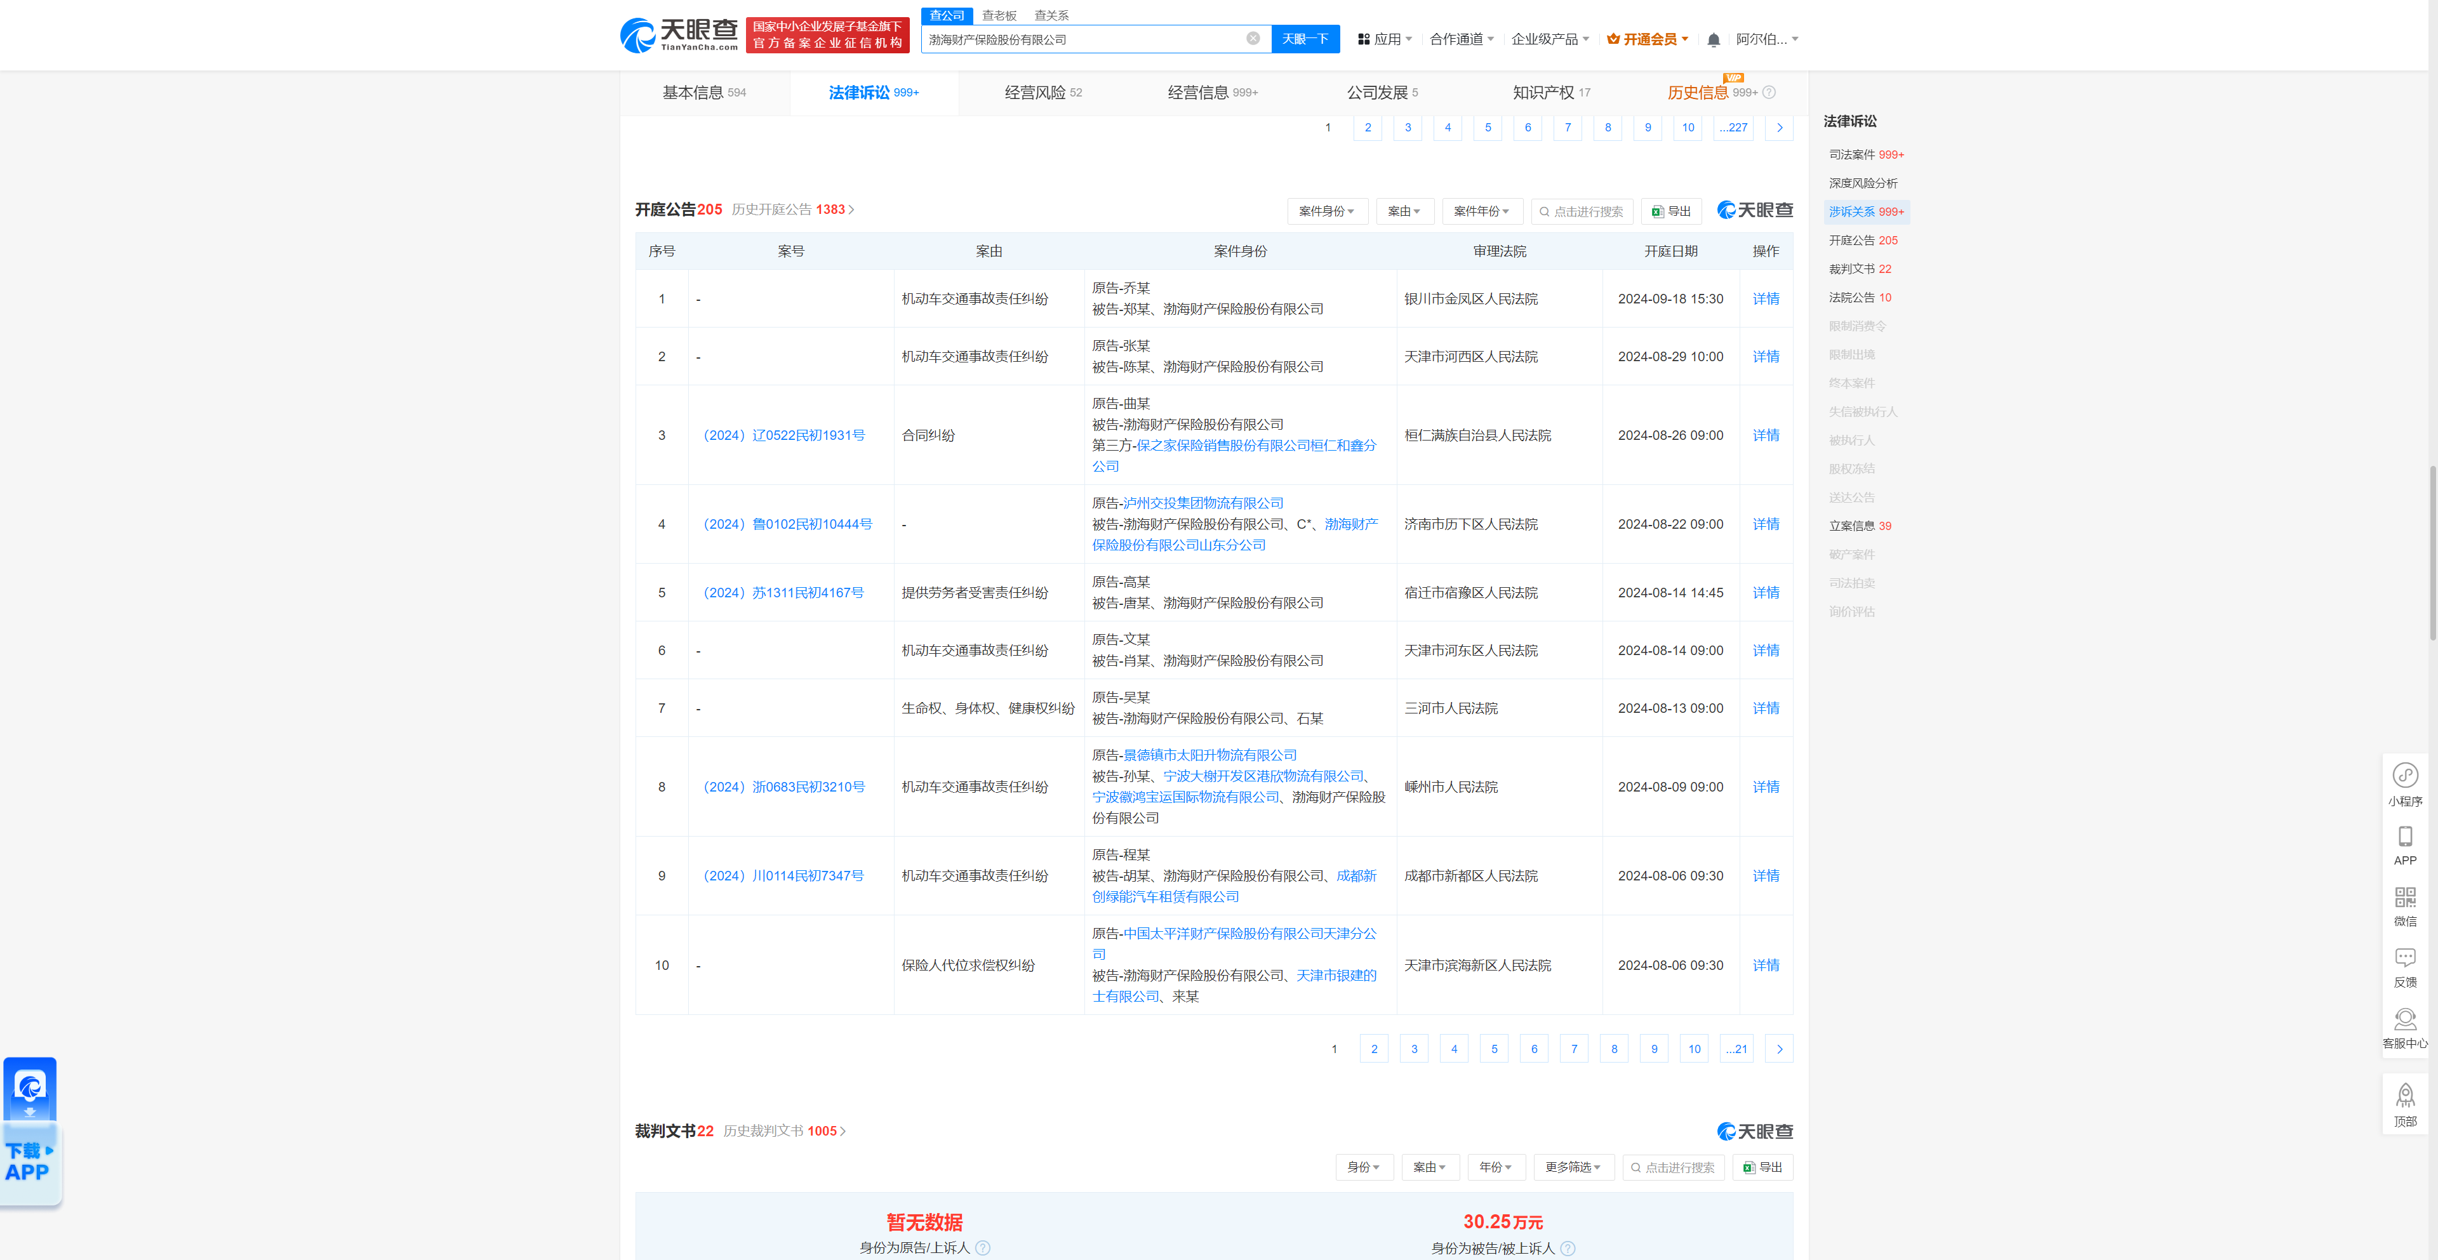The height and width of the screenshot is (1260, 2438).
Task: Click the 天眼一下 search button
Action: pyautogui.click(x=1305, y=39)
